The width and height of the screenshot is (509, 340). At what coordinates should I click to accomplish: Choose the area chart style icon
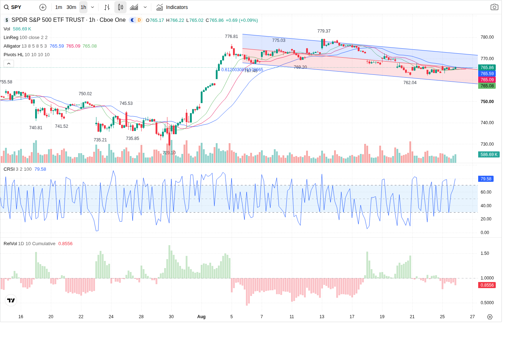click(134, 7)
